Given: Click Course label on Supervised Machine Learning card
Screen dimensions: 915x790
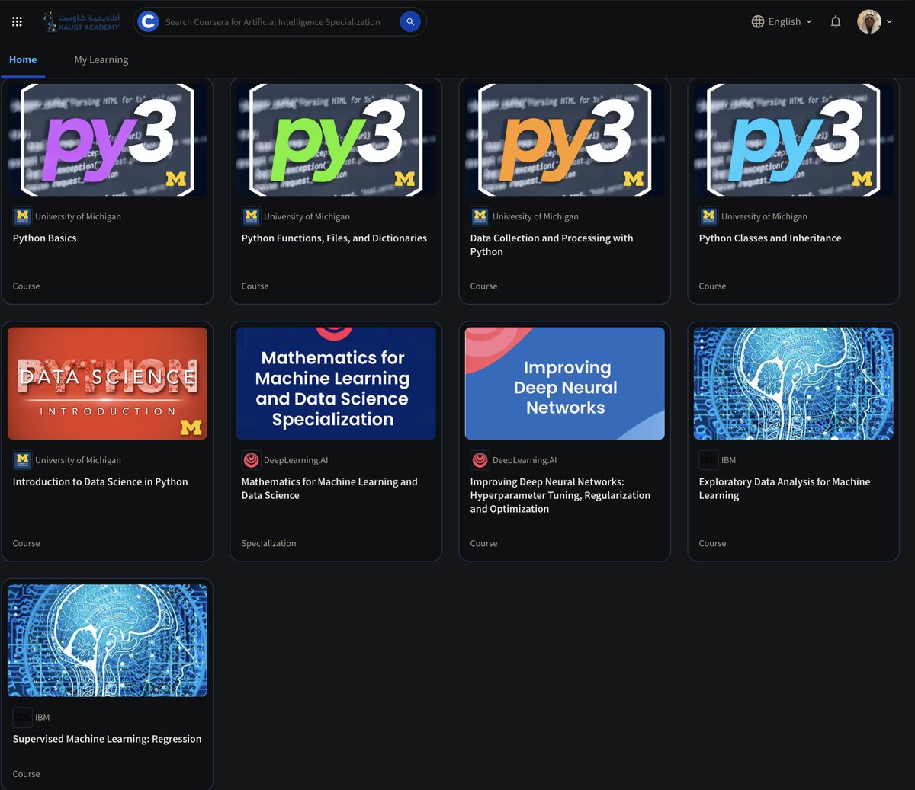Looking at the screenshot, I should (26, 774).
